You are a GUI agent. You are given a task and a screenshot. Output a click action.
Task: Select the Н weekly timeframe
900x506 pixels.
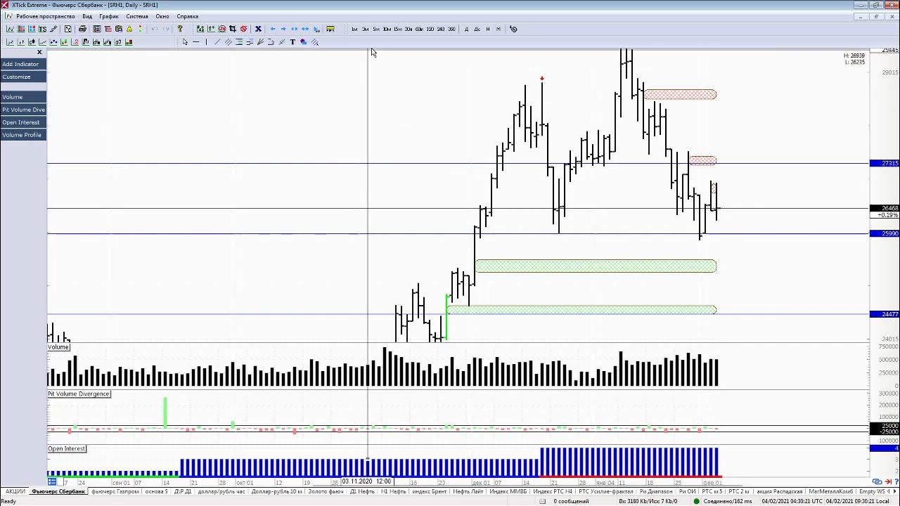488,29
